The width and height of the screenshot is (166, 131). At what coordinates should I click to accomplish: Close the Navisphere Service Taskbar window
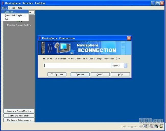click(162, 3)
